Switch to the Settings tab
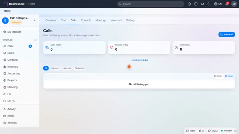Screen dimensions: 239x134 coord(130,20)
